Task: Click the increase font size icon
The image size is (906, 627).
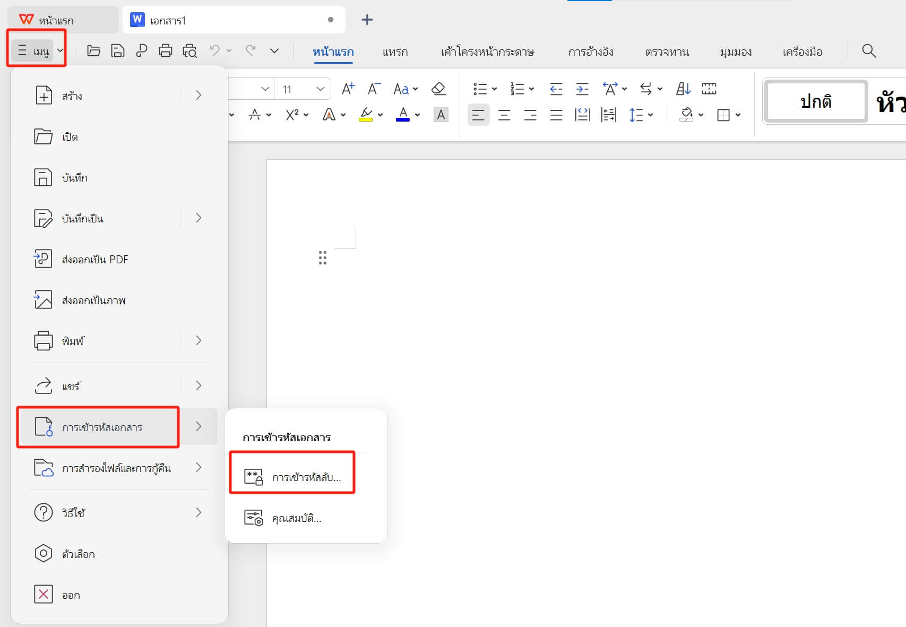Action: 348,89
